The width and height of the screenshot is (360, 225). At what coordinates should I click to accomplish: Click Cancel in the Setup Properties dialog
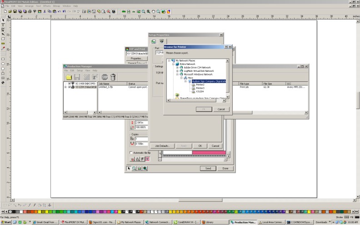[215, 146]
